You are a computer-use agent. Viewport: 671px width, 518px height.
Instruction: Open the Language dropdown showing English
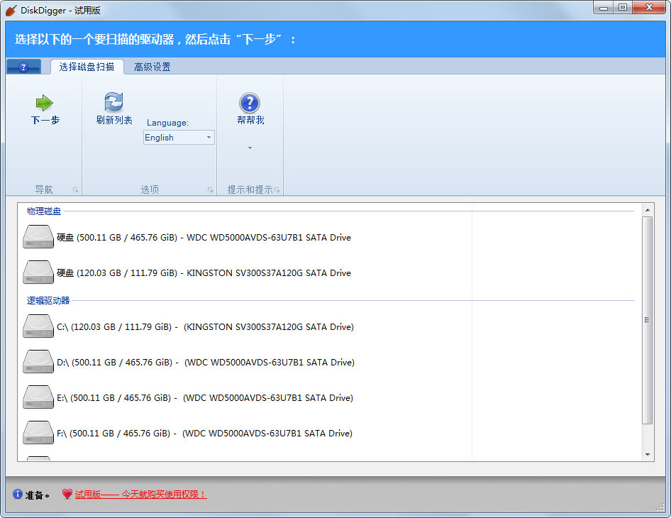pos(179,138)
